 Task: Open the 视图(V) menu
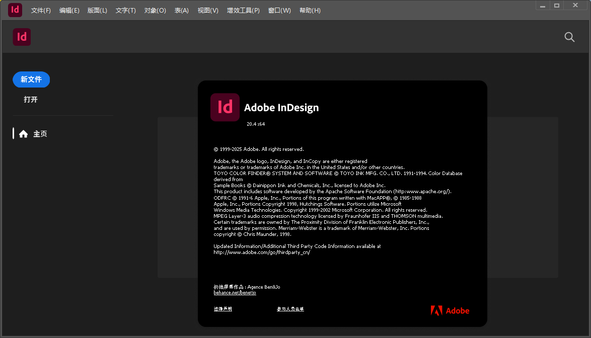tap(208, 11)
